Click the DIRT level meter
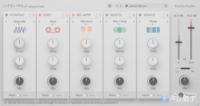The image size is (200, 106). tap(67, 15)
